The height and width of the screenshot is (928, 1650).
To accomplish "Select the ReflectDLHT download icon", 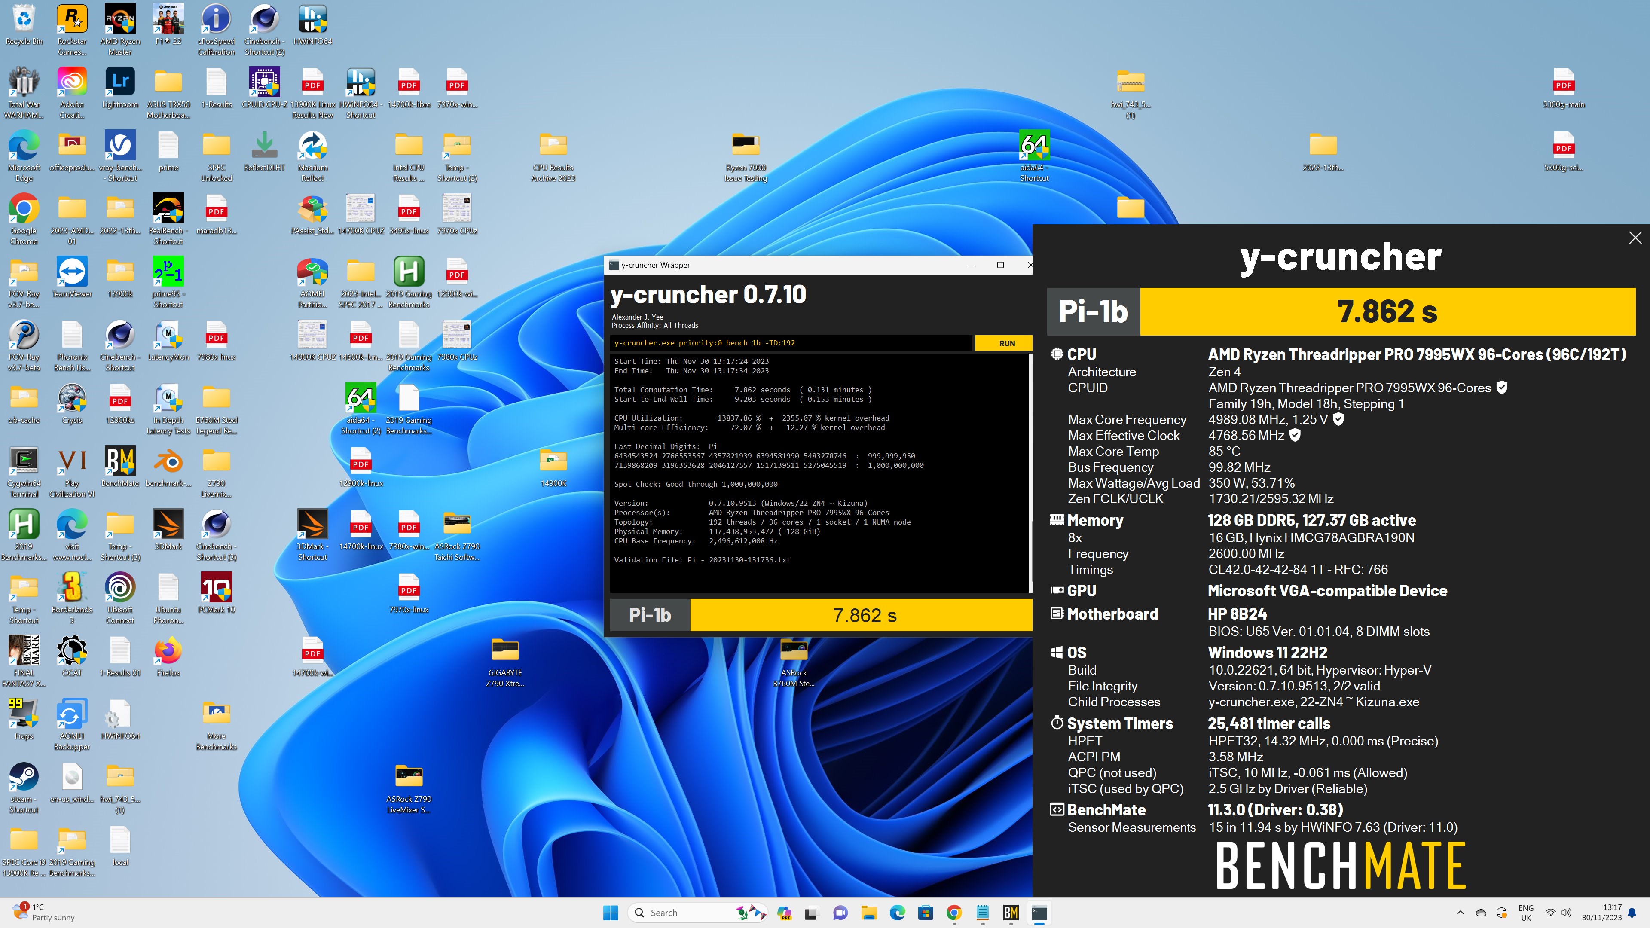I will (x=265, y=151).
